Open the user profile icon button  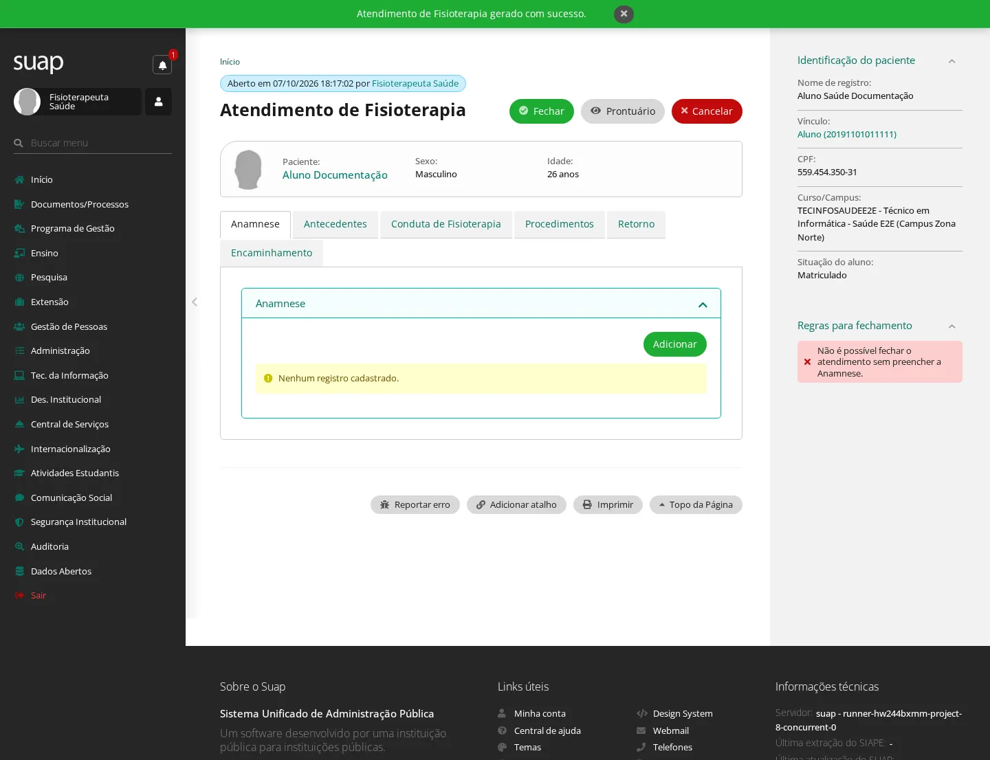click(x=158, y=102)
